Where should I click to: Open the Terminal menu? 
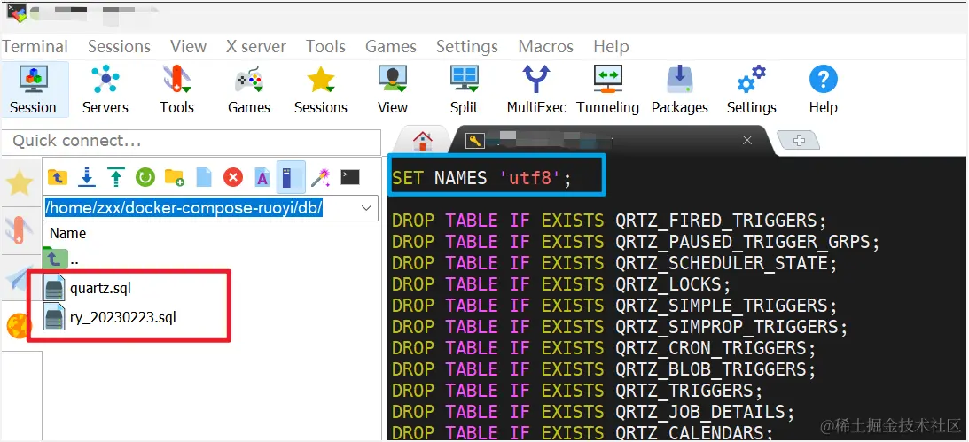35,47
